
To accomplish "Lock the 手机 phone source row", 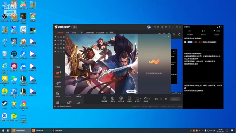I will [x=58, y=51].
